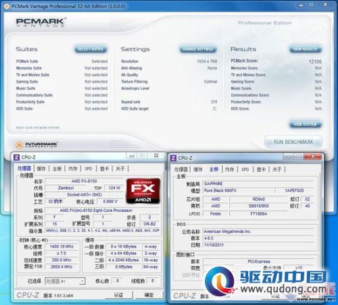Select the Memories Suite row
338x305 pixels.
point(62,68)
